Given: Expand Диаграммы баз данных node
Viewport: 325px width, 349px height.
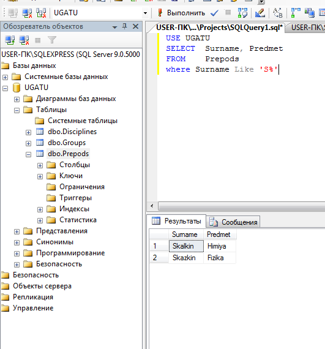Looking at the screenshot, I should click(x=17, y=99).
